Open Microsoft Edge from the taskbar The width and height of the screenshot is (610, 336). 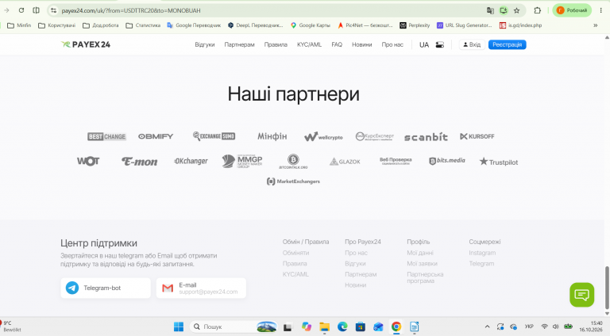click(x=342, y=326)
